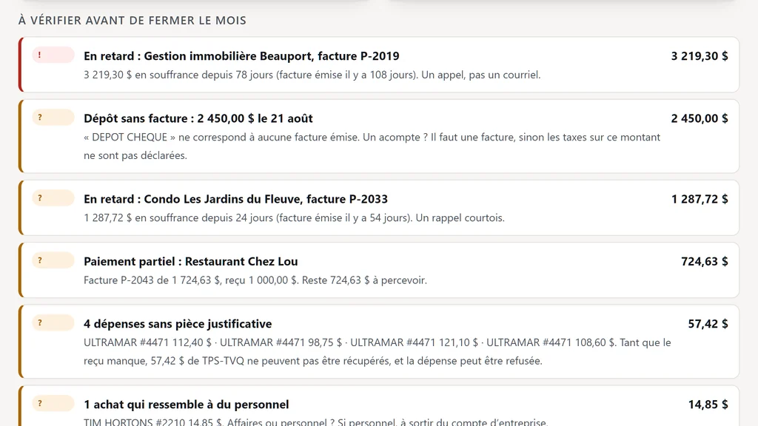Select the 'Paiement partiel : Restaurant Chez Lou' title
The width and height of the screenshot is (758, 426).
(x=190, y=261)
